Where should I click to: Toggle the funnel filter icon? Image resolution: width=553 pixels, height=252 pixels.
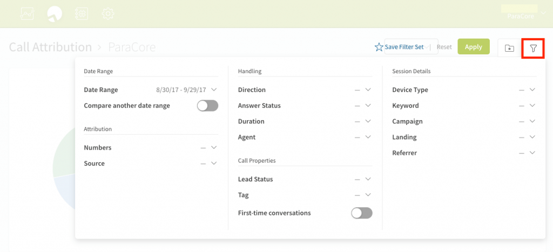[533, 48]
